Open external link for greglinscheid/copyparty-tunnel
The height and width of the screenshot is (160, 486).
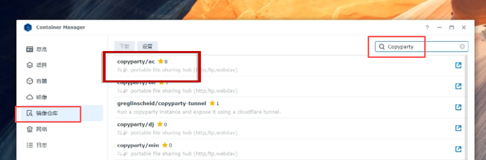pos(459,107)
